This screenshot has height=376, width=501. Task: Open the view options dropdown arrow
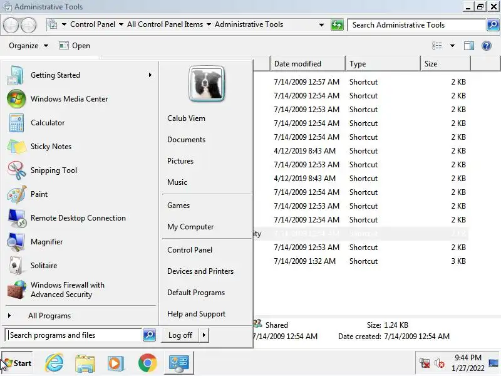pos(452,46)
